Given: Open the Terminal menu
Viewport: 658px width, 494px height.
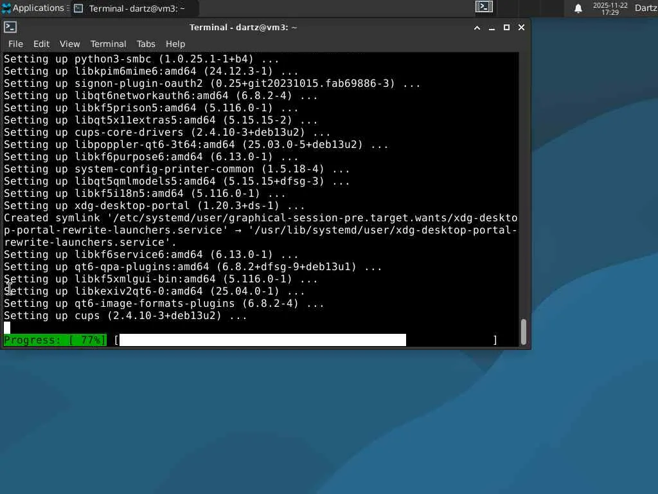Looking at the screenshot, I should point(108,44).
